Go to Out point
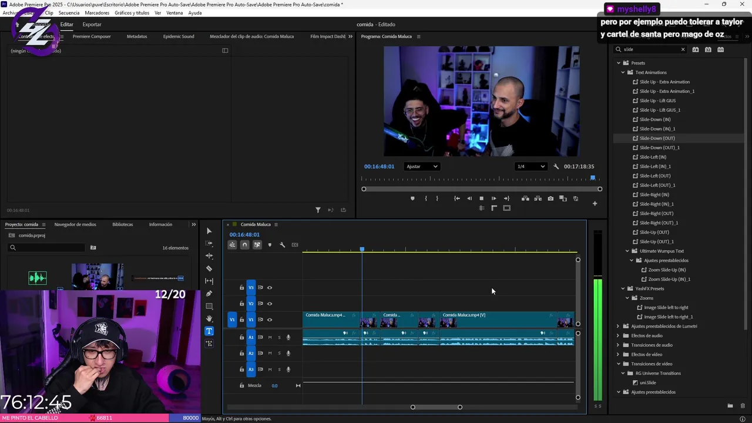The width and height of the screenshot is (752, 423). pyautogui.click(x=506, y=199)
